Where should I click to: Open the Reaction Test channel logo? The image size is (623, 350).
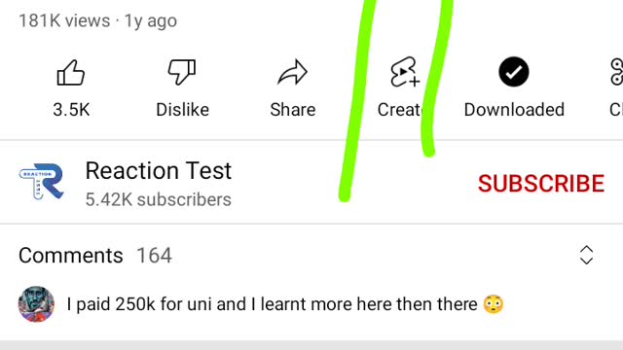point(41,181)
